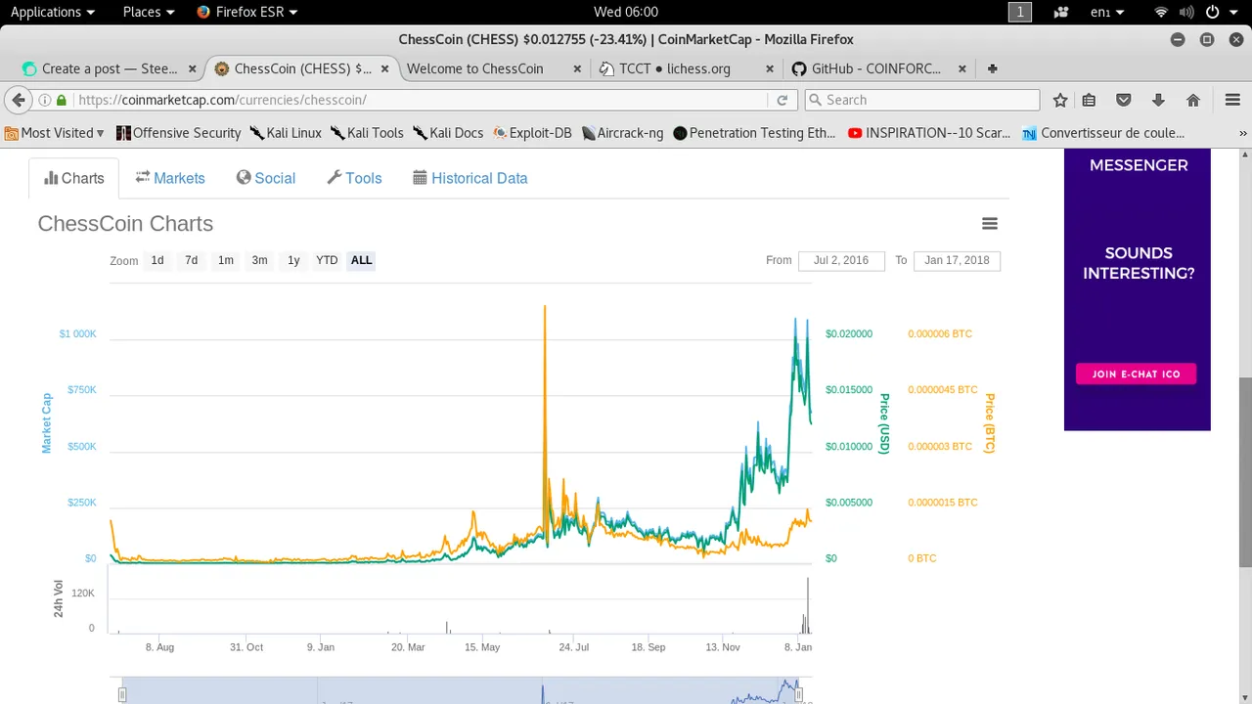Image resolution: width=1252 pixels, height=704 pixels.
Task: Open the system volume speaker icon
Action: (1185, 12)
